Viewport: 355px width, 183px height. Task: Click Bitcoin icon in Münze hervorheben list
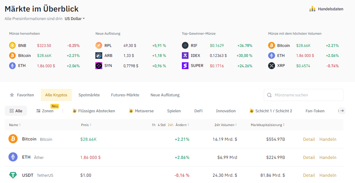click(12, 55)
